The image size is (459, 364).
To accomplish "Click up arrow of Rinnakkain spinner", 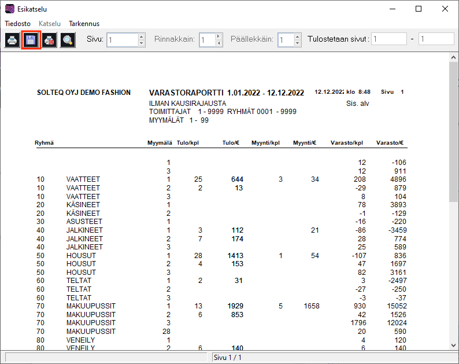I will [218, 36].
